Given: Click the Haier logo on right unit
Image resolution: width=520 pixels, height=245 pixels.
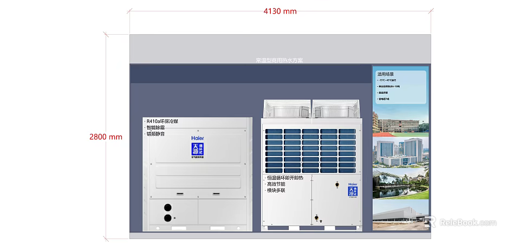Looking at the screenshot, I should pyautogui.click(x=353, y=184).
